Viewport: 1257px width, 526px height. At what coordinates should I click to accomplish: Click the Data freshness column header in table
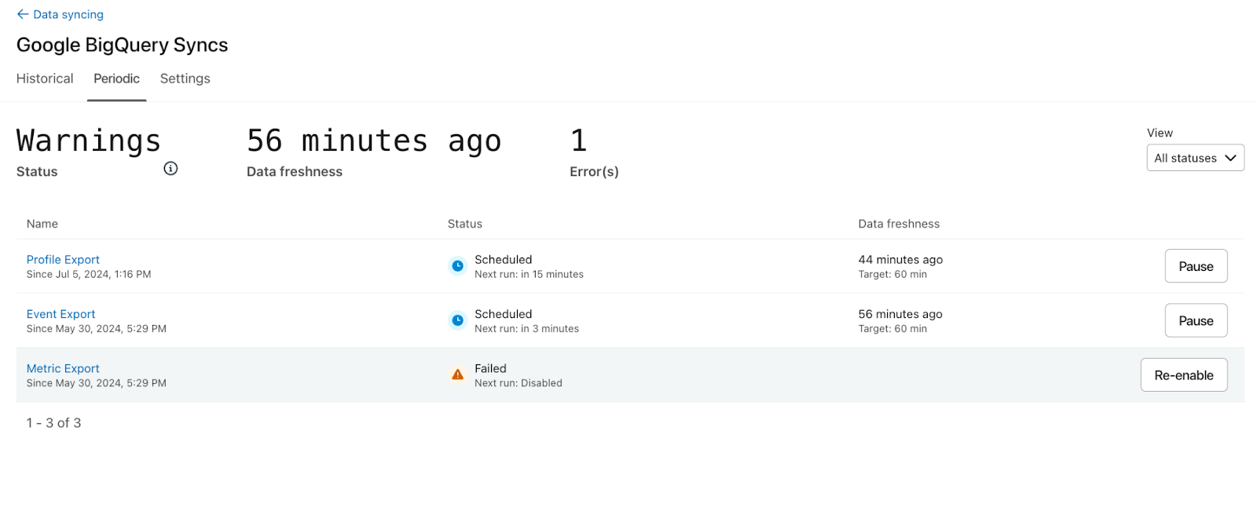click(x=899, y=224)
